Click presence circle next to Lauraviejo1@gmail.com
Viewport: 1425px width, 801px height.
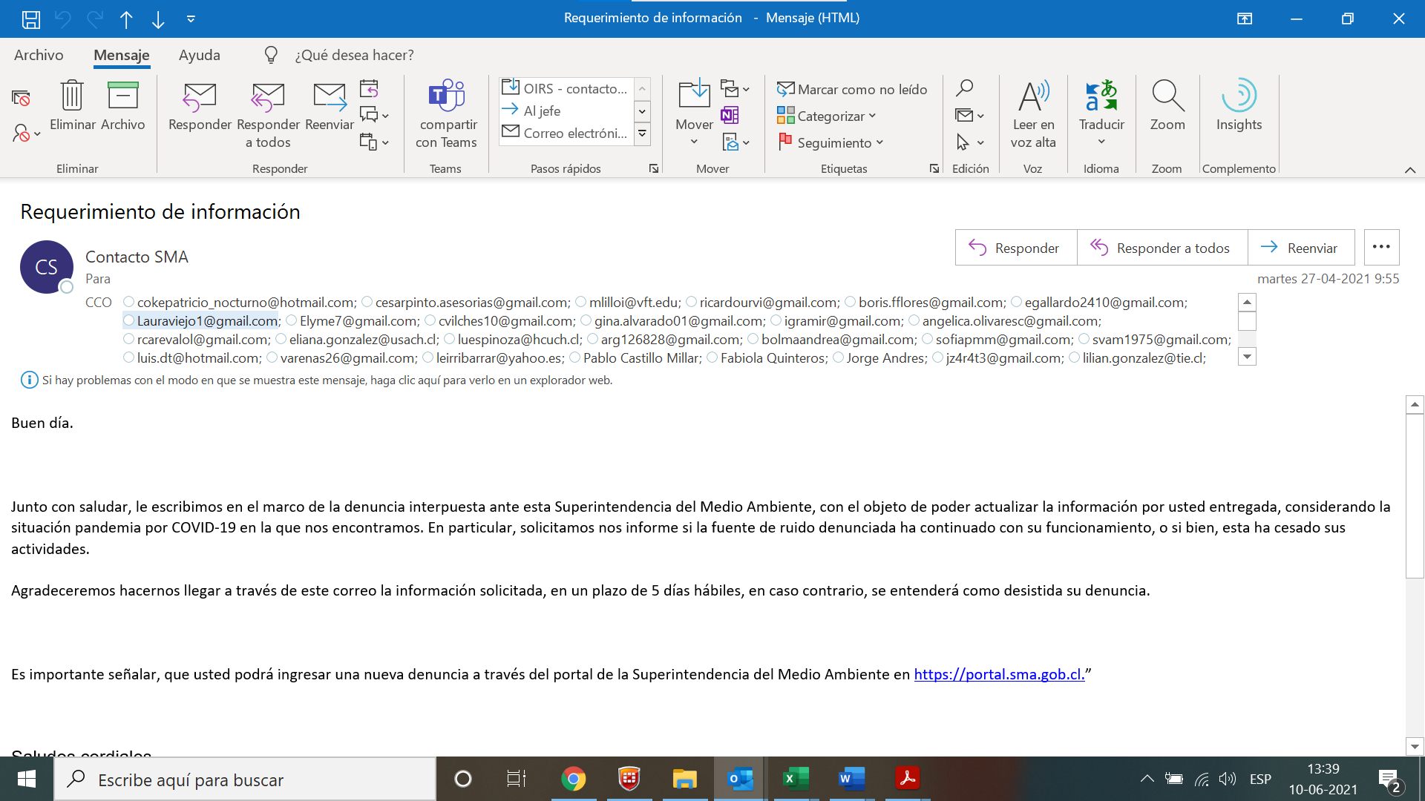tap(129, 320)
